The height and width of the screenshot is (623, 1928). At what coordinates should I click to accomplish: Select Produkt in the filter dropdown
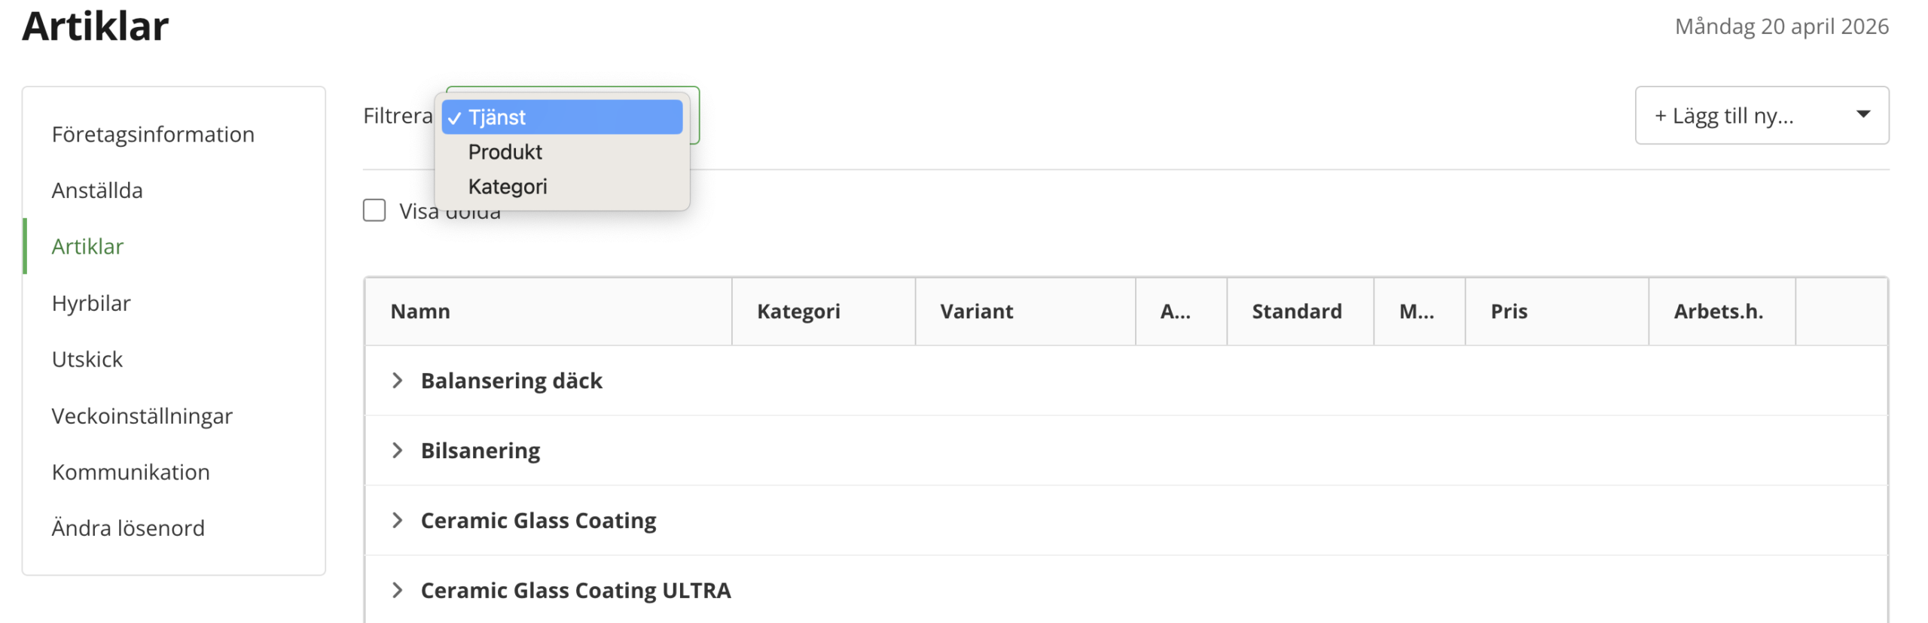pos(505,152)
